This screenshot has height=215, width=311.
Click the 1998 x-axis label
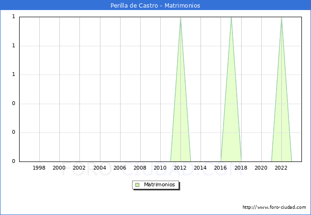tap(39, 168)
